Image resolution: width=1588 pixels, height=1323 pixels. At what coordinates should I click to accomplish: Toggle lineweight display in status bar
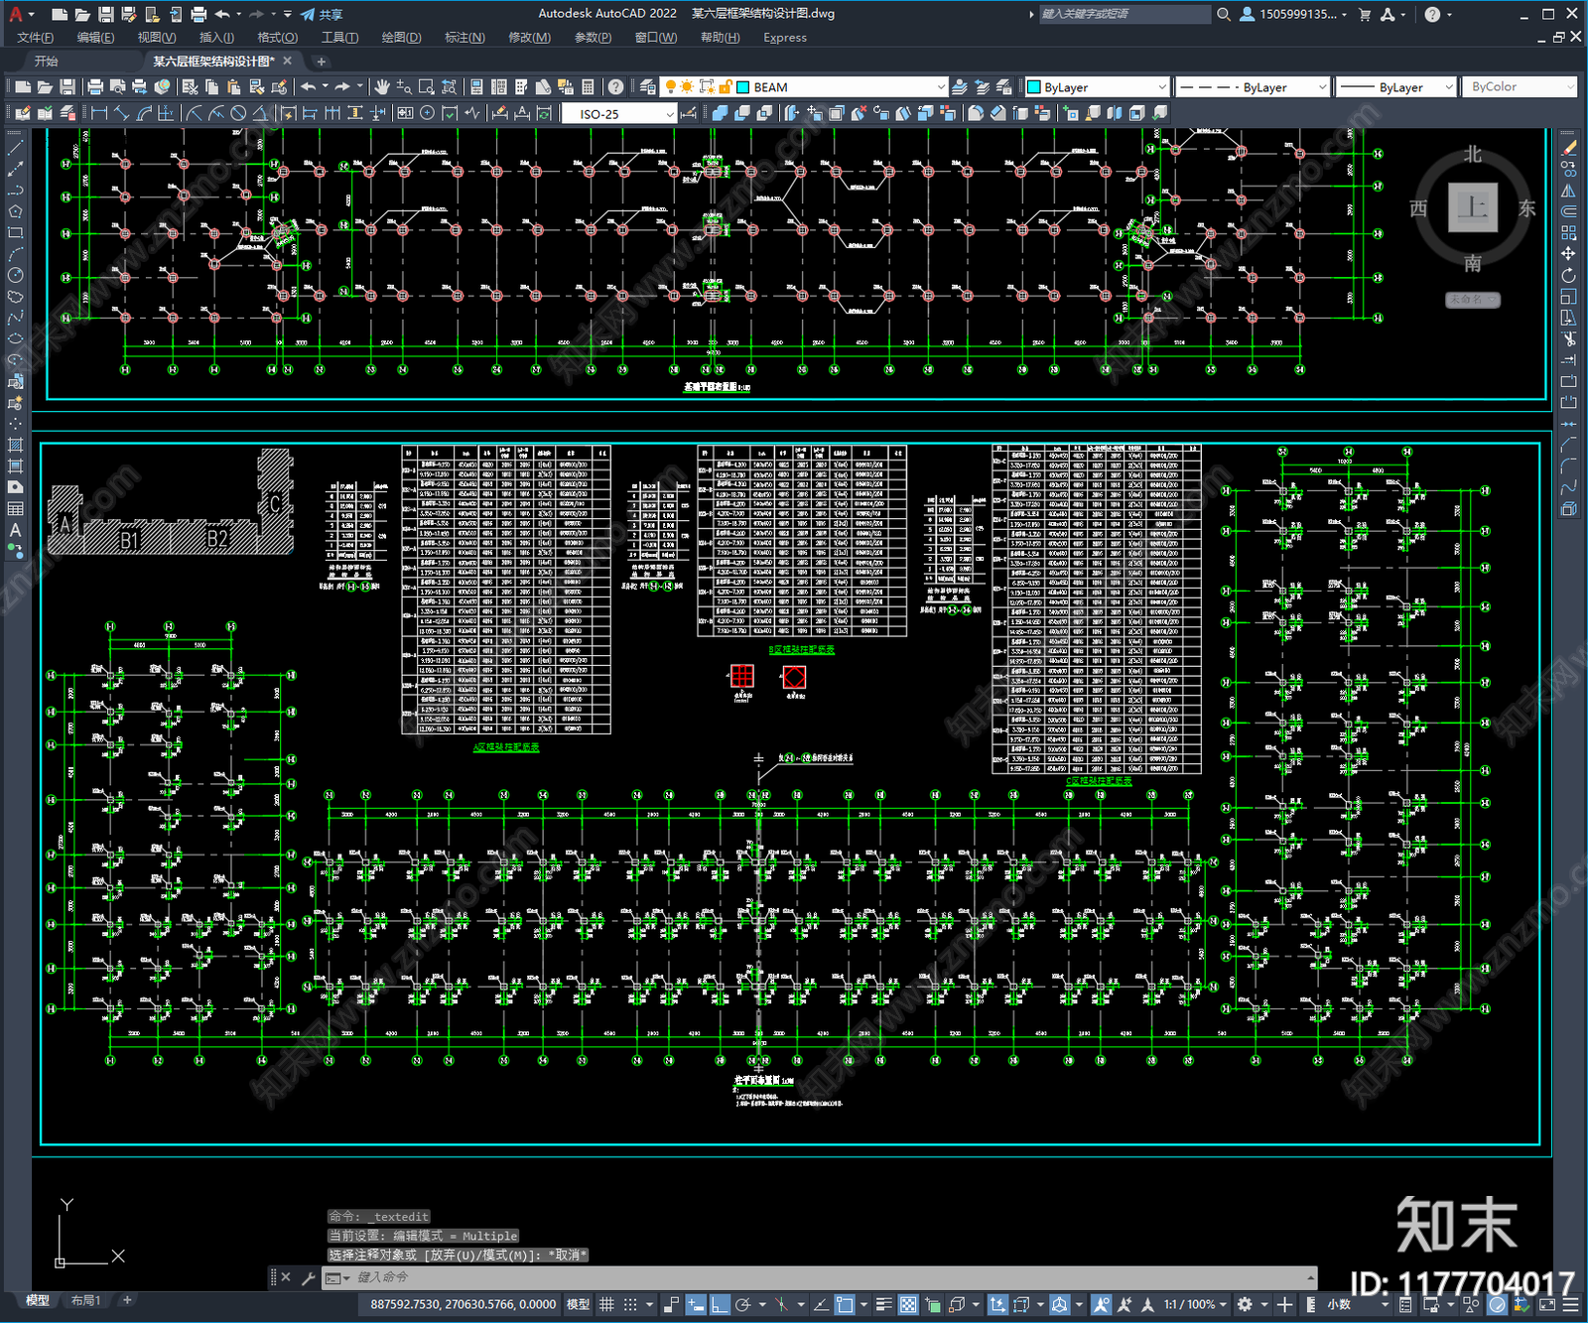pyautogui.click(x=883, y=1304)
